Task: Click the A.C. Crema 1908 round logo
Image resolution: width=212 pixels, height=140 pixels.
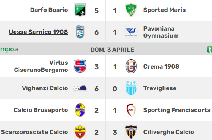Action: [x=131, y=66]
